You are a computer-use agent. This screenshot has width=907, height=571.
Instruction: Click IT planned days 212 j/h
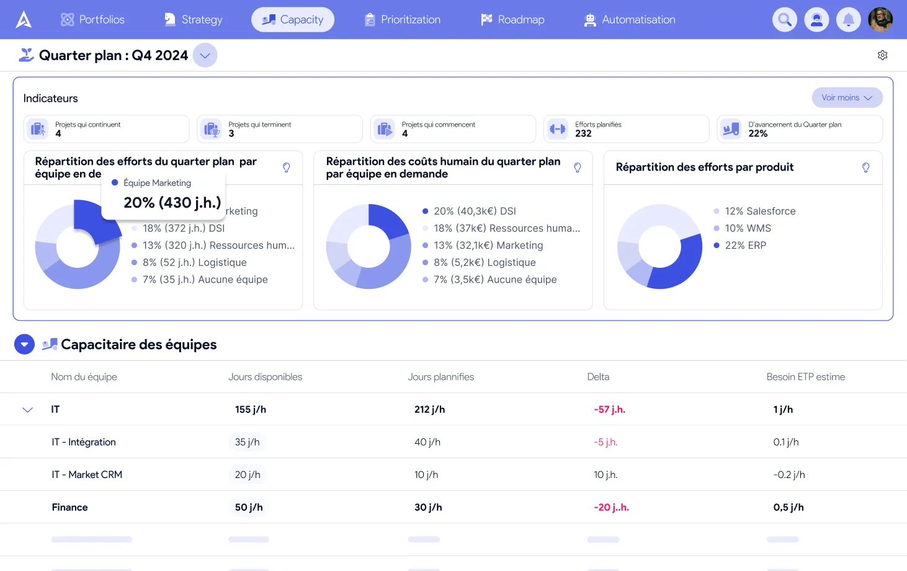[429, 410]
